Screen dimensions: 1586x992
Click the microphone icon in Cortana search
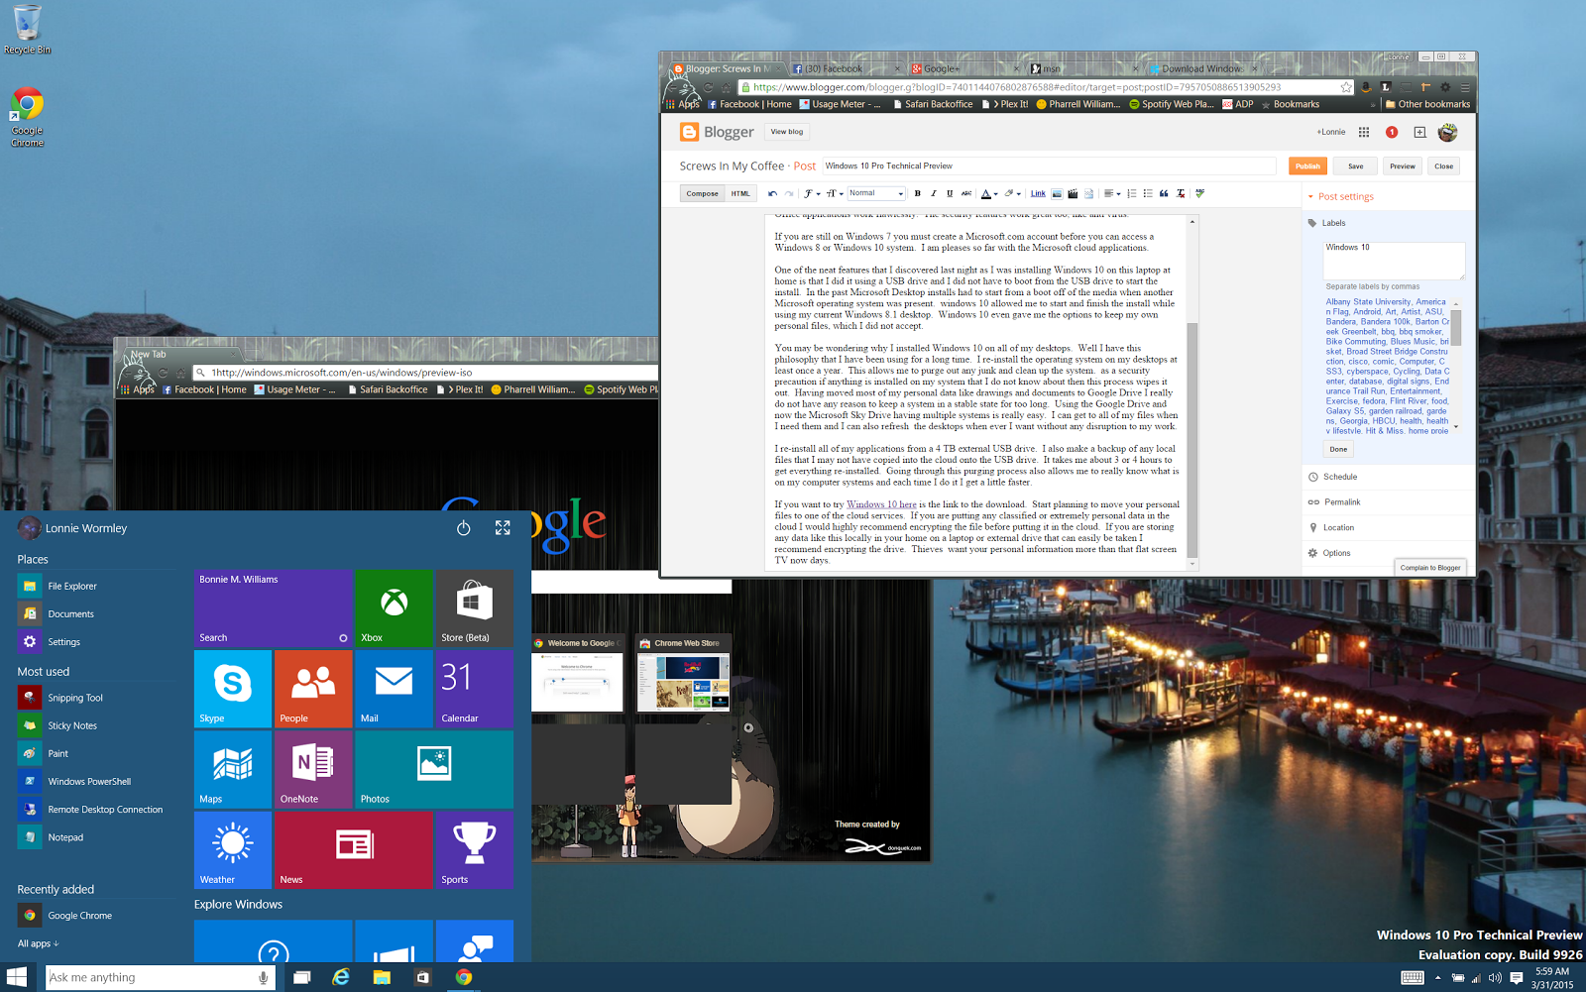tap(263, 977)
